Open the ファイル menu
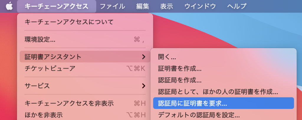Image resolution: width=302 pixels, height=120 pixels. 112,6
